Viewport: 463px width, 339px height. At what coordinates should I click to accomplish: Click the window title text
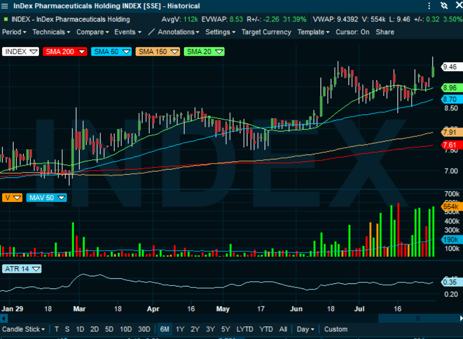(106, 6)
